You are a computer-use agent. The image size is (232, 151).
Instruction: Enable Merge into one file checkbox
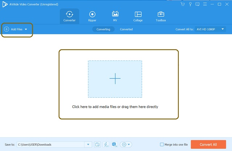pos(162,145)
